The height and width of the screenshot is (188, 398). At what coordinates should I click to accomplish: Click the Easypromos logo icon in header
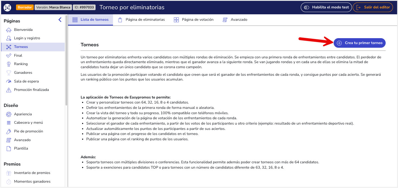7,7
